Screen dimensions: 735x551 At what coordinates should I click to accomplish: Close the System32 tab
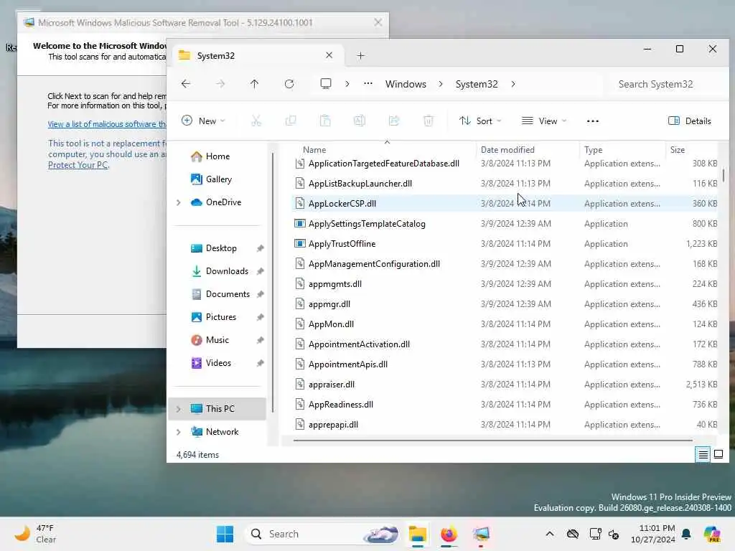point(329,55)
